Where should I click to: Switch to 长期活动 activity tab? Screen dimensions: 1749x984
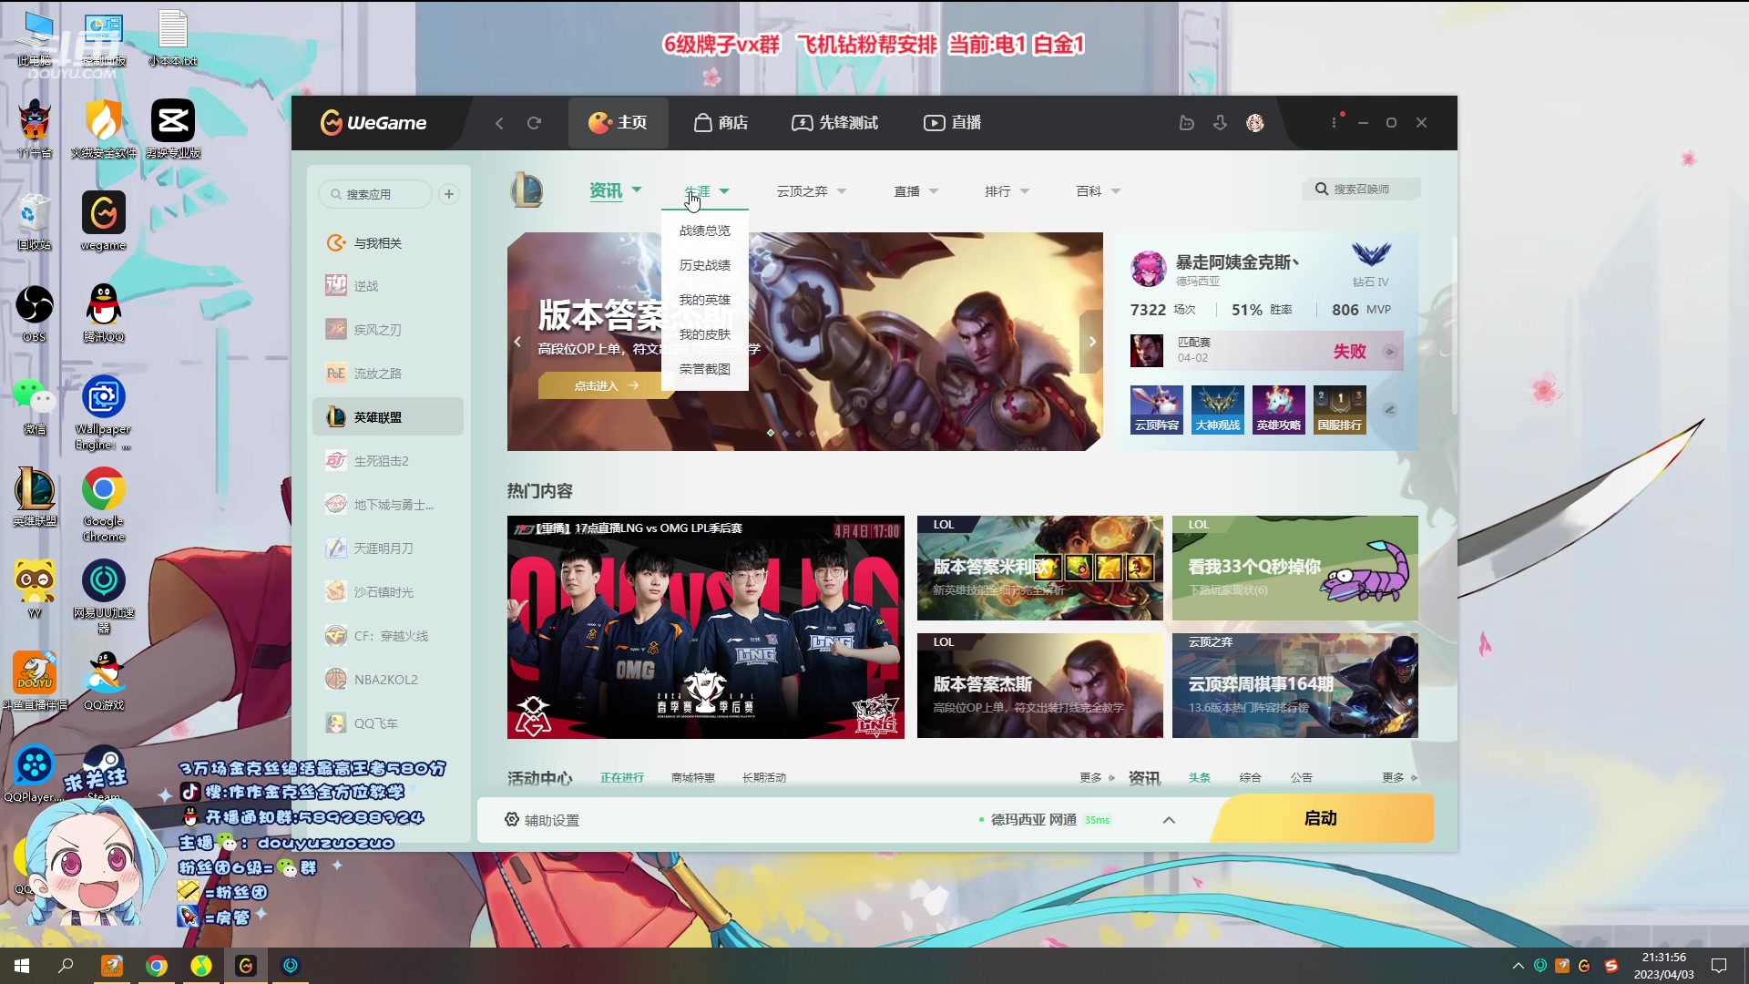(x=764, y=777)
